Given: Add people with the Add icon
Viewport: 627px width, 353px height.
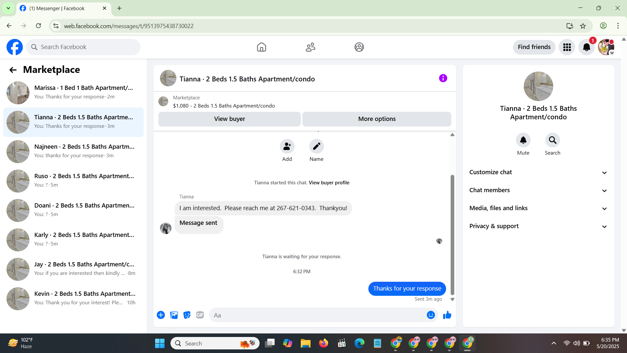Looking at the screenshot, I should pos(287,146).
